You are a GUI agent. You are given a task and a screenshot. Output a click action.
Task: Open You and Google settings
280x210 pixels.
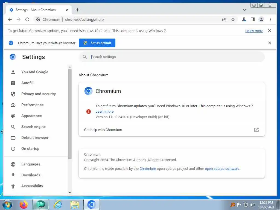pos(35,72)
